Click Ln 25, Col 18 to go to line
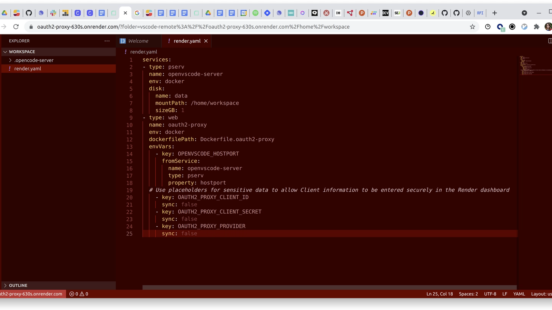552x310 pixels. point(439,294)
